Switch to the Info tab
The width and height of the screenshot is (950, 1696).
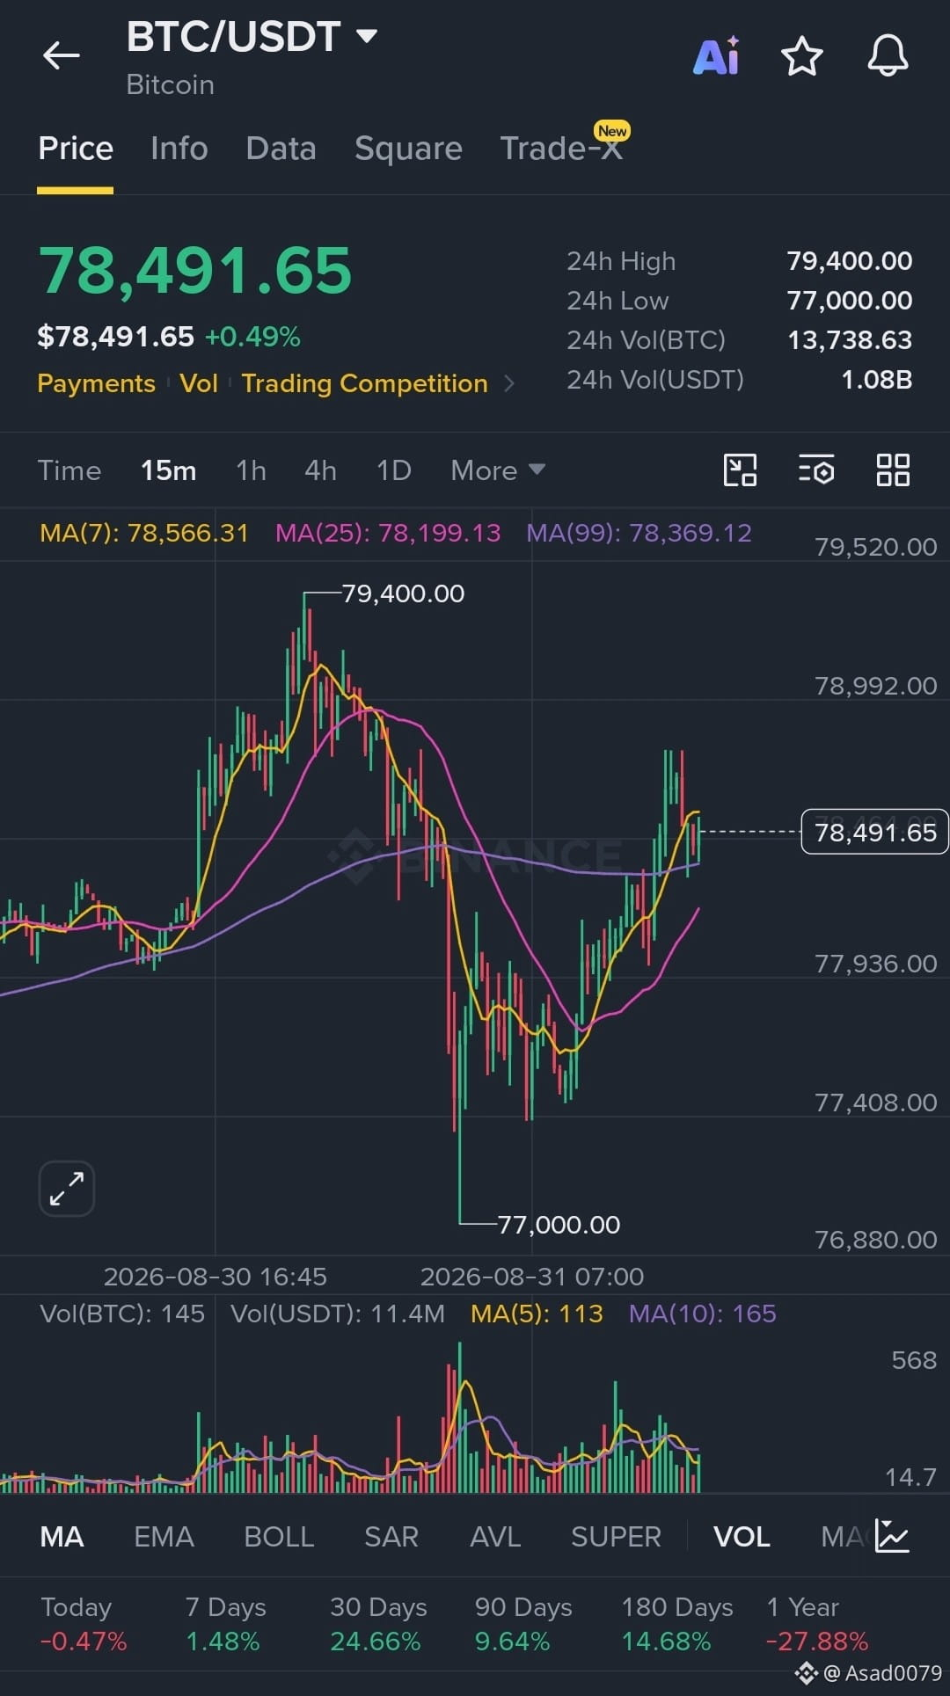pyautogui.click(x=179, y=149)
